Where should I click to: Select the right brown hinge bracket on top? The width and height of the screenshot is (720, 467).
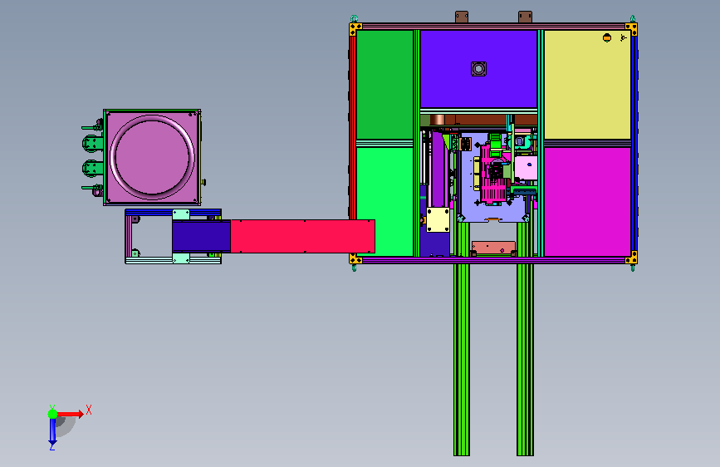click(525, 17)
